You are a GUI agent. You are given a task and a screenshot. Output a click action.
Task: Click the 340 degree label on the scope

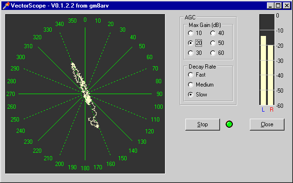coord(59,24)
